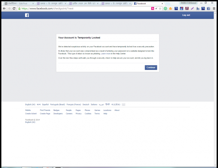Image resolution: width=218 pixels, height=168 pixels.
Task: Click the browser forward arrow
Action: coord(9,8)
